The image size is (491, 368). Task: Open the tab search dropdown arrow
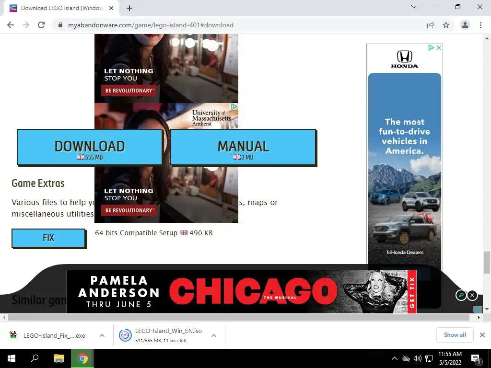pyautogui.click(x=414, y=7)
